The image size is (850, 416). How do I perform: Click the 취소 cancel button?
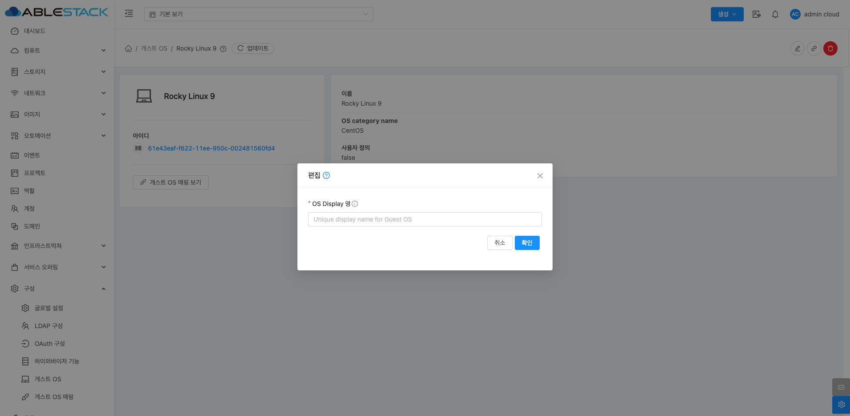[500, 243]
